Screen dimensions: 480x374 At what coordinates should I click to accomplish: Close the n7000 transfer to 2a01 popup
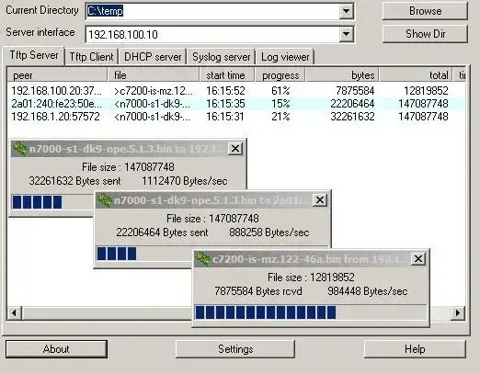[x=320, y=200]
